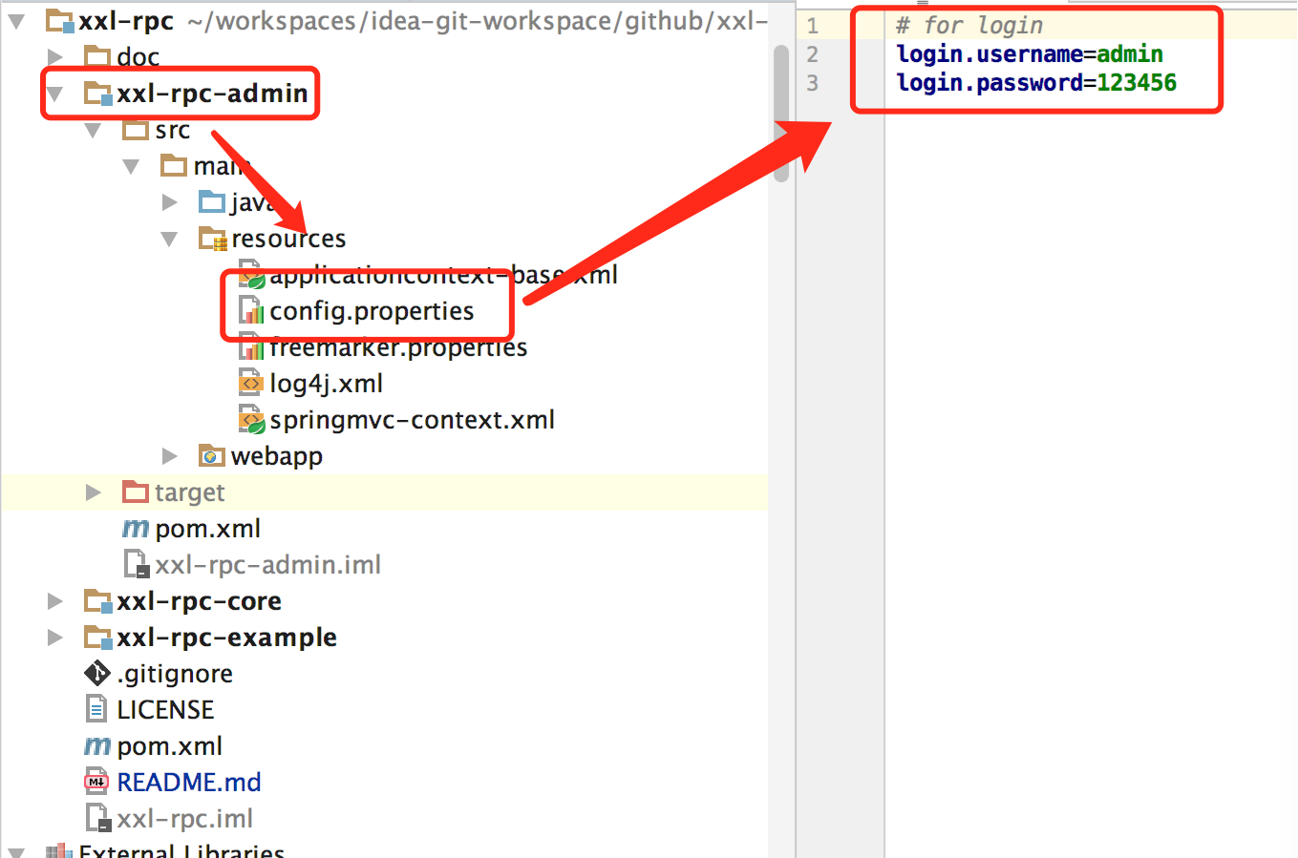Collapse the xxl-rpc root project node
The image size is (1298, 858).
click(x=16, y=20)
